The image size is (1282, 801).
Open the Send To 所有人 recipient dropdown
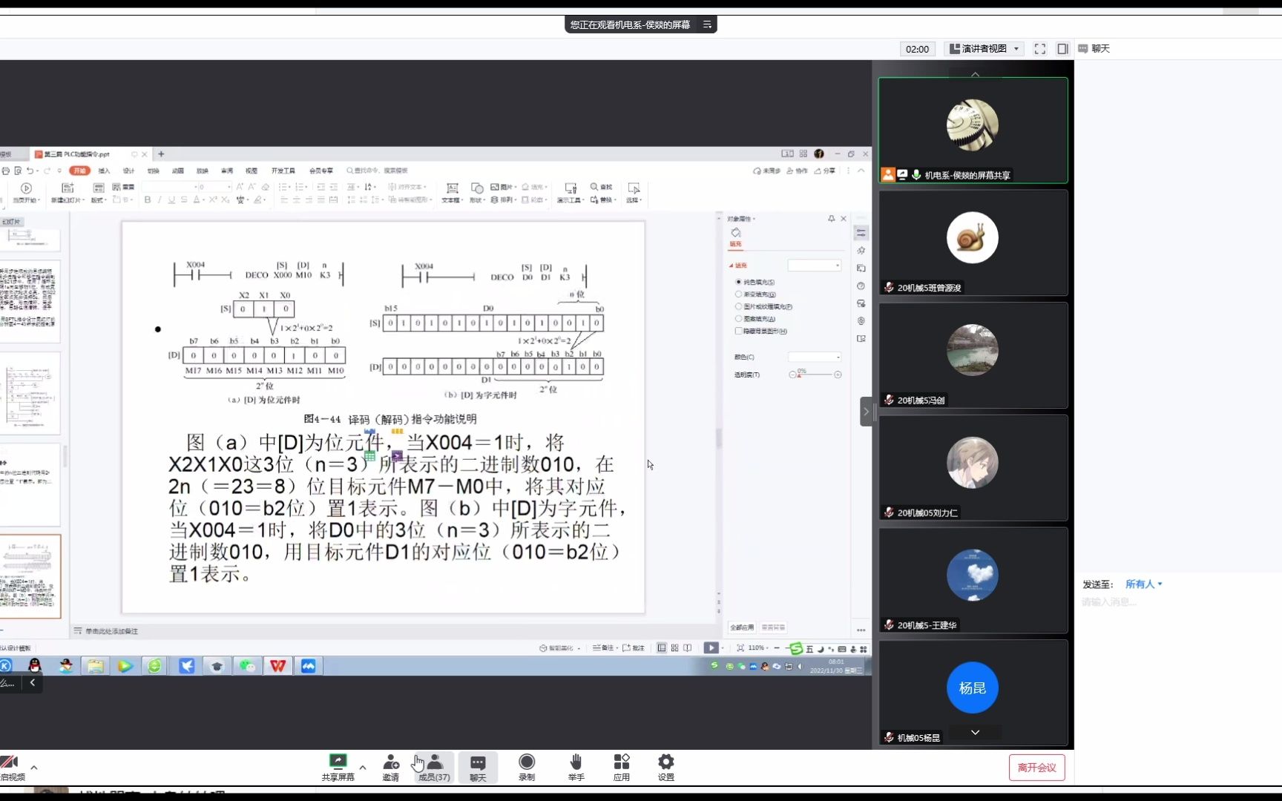(1144, 584)
